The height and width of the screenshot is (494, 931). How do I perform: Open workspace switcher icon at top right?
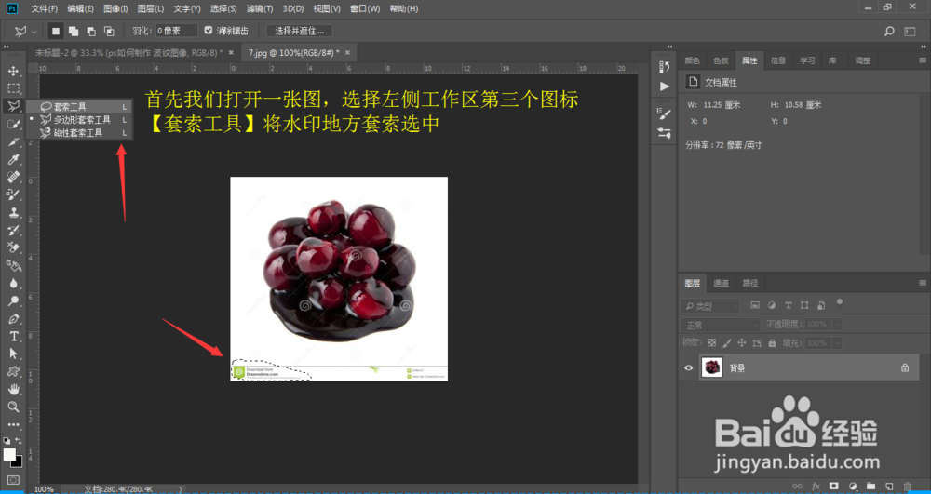(910, 31)
